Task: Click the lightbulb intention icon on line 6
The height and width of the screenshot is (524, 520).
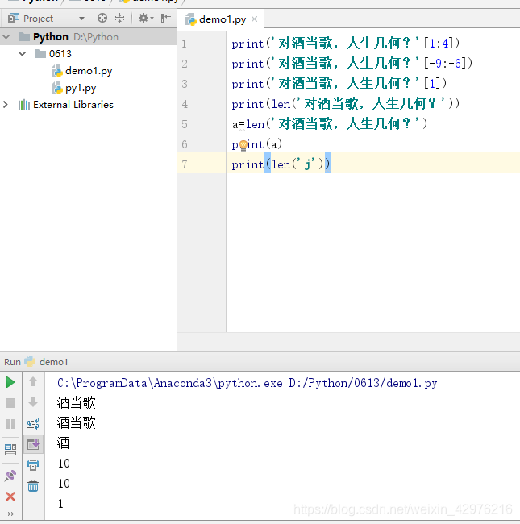Action: point(243,146)
